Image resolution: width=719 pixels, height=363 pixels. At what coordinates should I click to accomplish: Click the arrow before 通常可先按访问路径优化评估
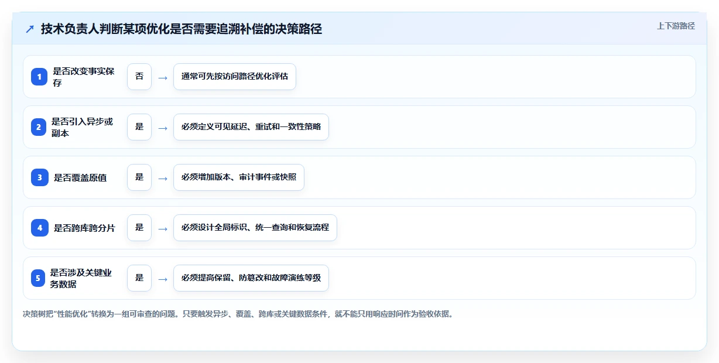[x=163, y=77]
